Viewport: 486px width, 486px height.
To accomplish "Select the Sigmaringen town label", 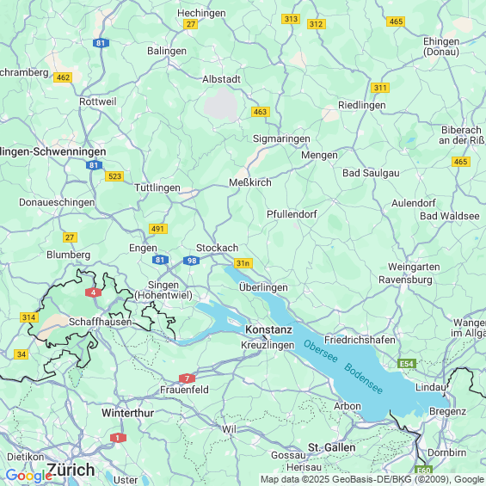I will (x=281, y=138).
